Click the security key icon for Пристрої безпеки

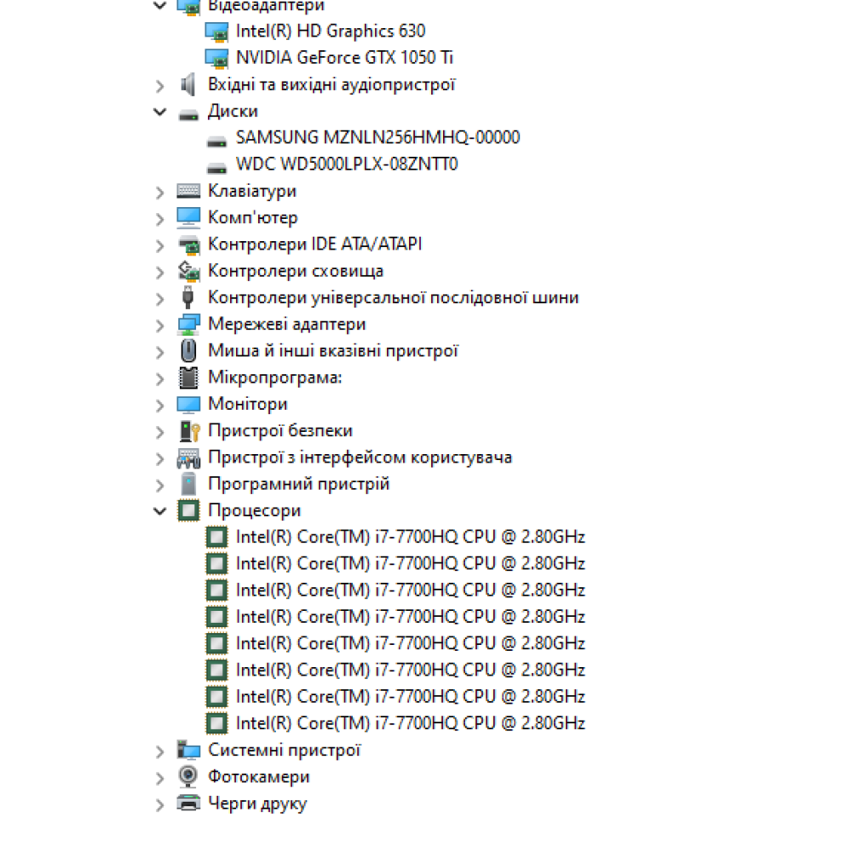pyautogui.click(x=189, y=431)
